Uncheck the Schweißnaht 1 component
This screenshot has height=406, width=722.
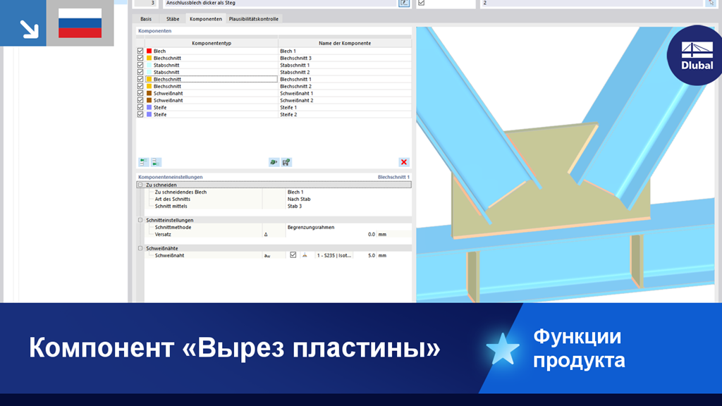coord(140,92)
